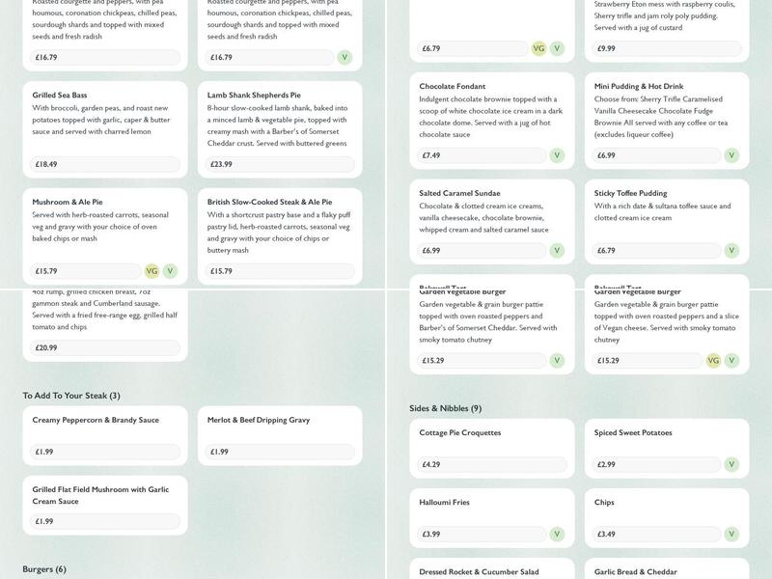Click the V badge on Chips
772x579 pixels.
731,535
